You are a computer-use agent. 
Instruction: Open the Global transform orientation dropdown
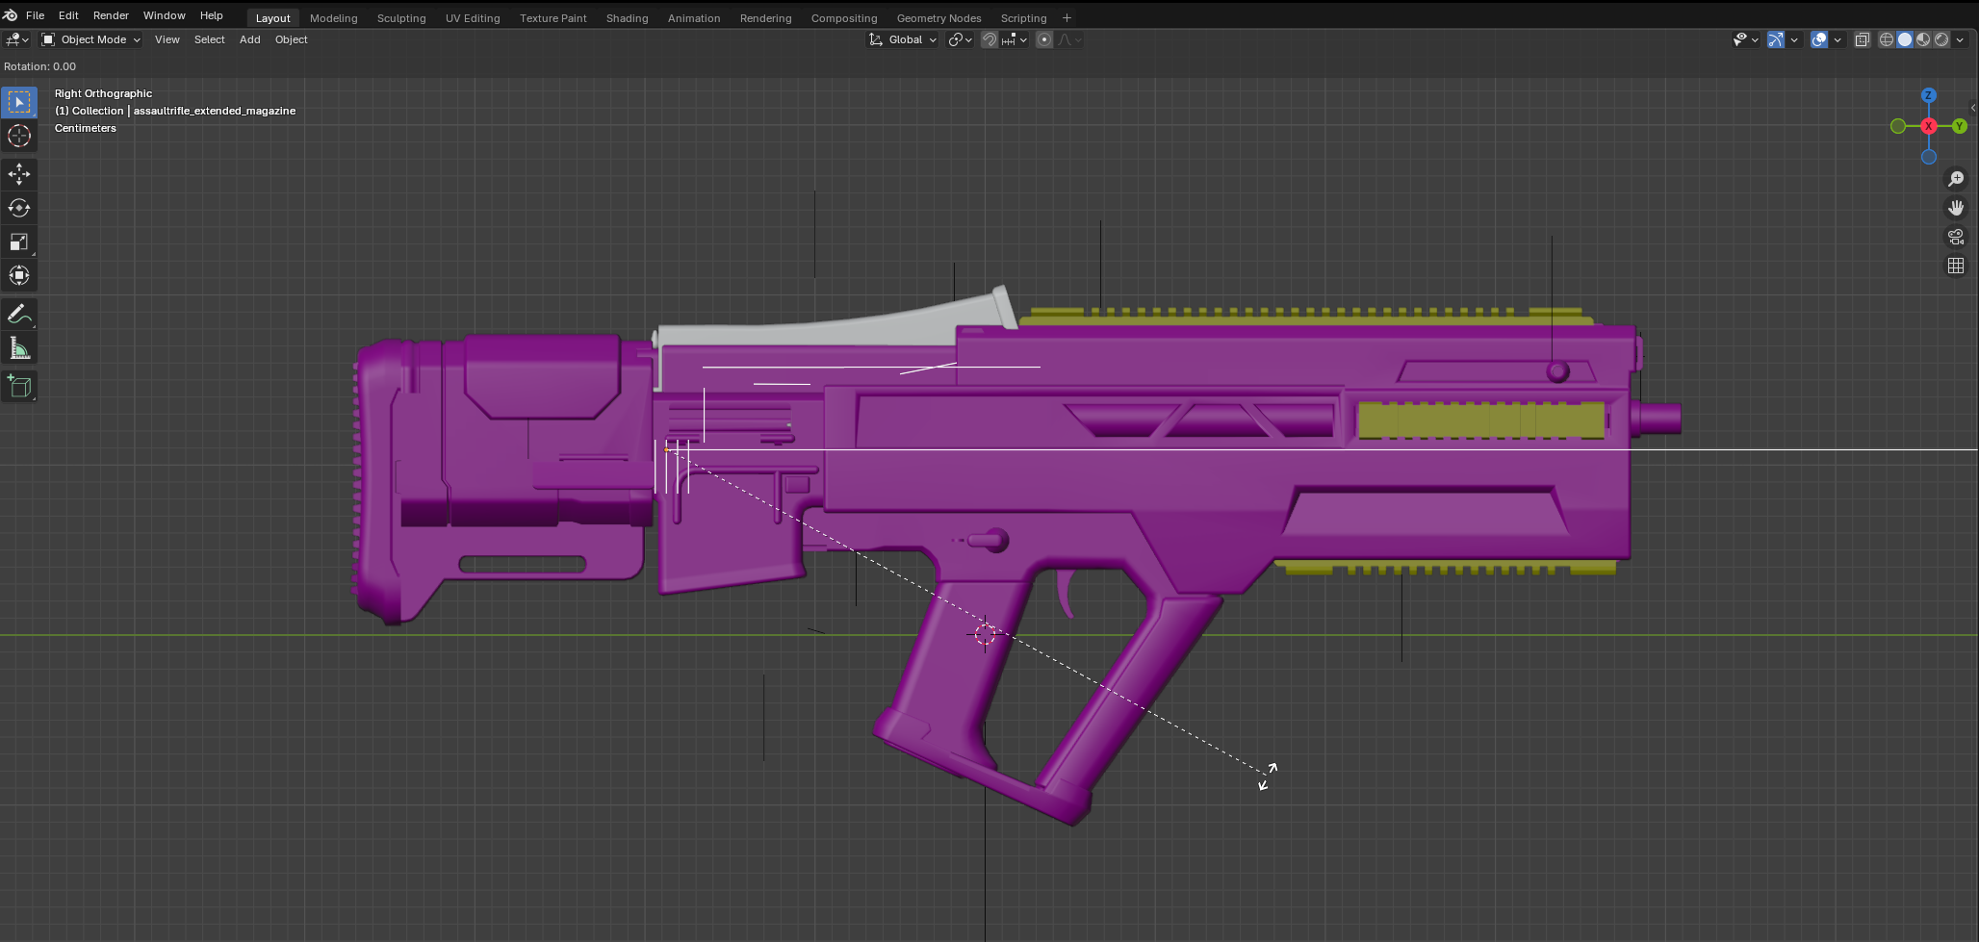[x=903, y=39]
